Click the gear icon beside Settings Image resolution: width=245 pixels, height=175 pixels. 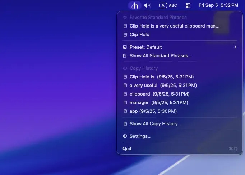(125, 136)
